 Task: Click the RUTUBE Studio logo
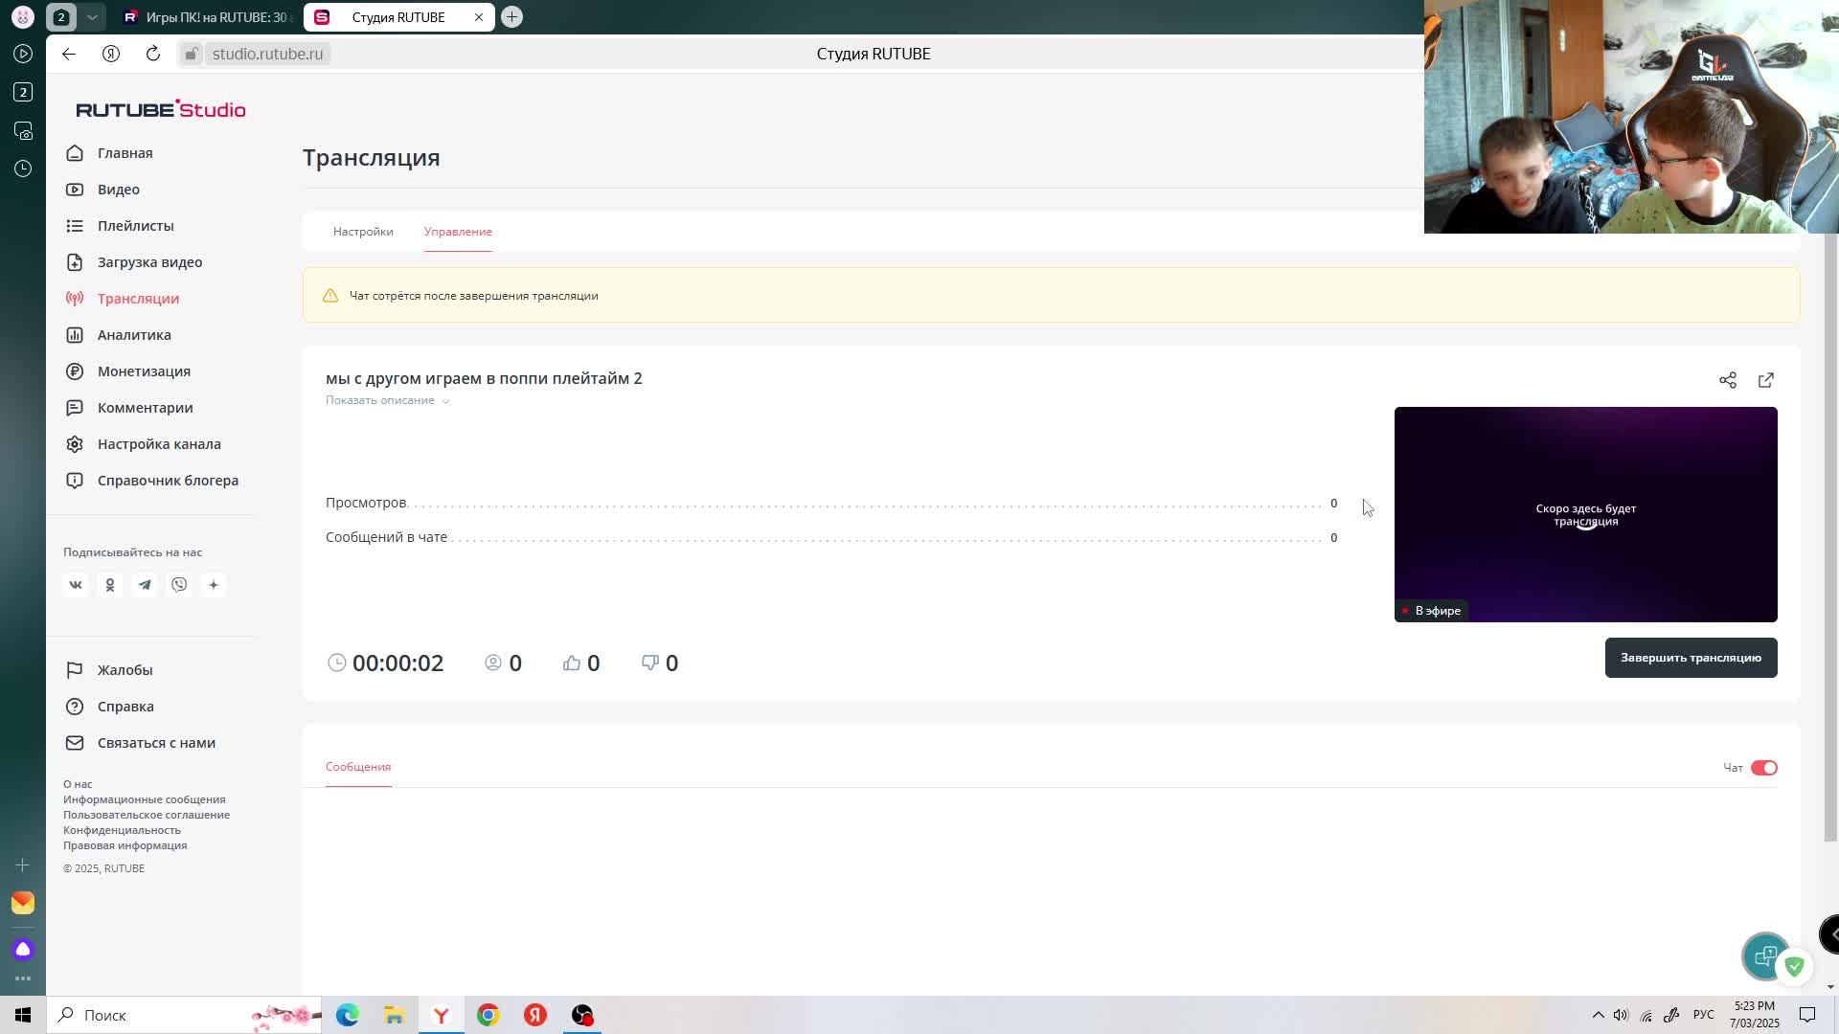click(x=161, y=109)
